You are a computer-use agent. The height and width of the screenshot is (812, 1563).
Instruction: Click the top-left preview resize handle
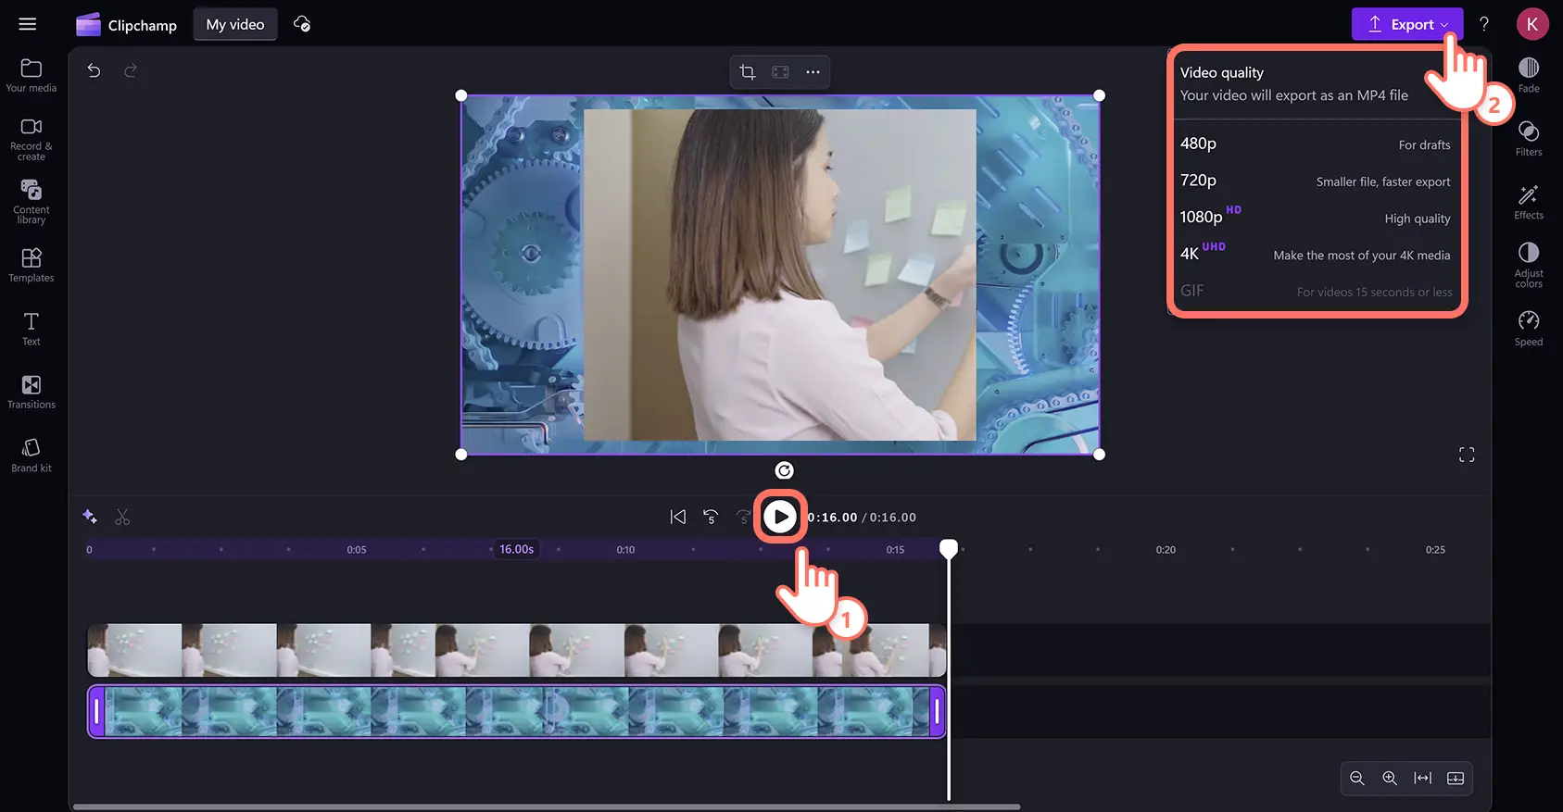(x=461, y=95)
